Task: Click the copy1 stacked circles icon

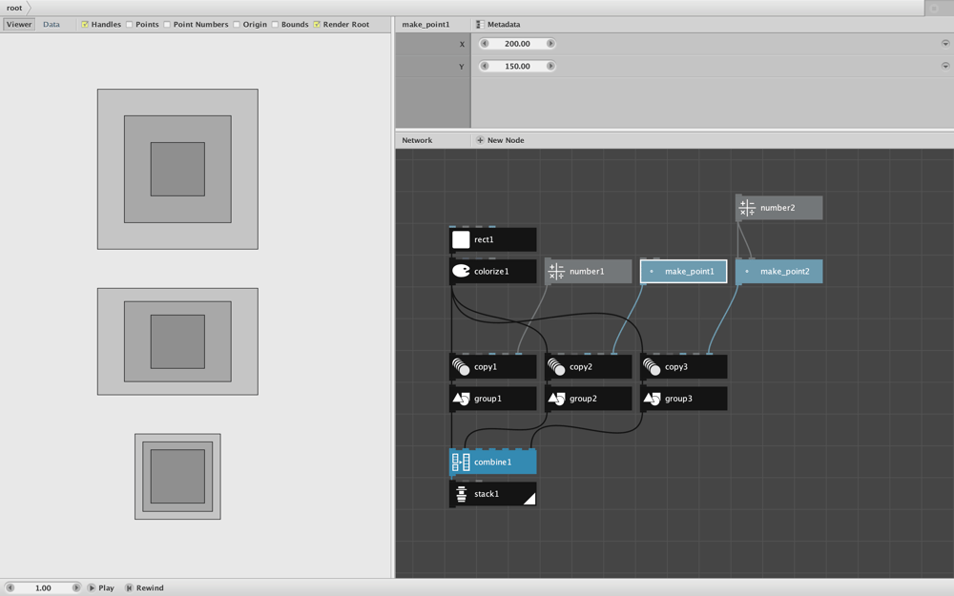Action: pos(461,367)
